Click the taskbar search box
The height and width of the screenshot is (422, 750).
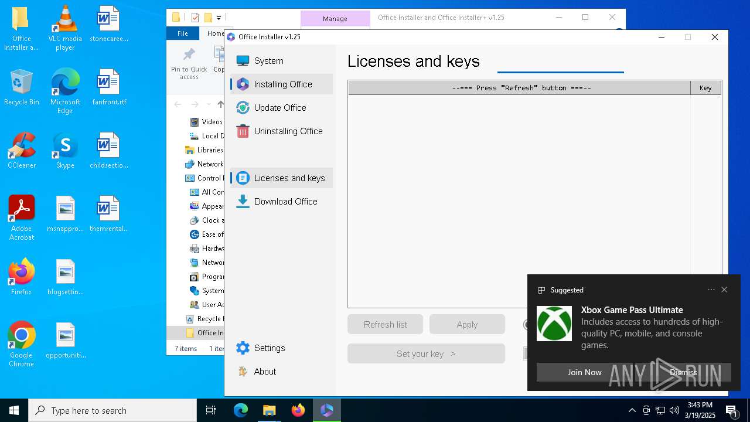coord(112,410)
